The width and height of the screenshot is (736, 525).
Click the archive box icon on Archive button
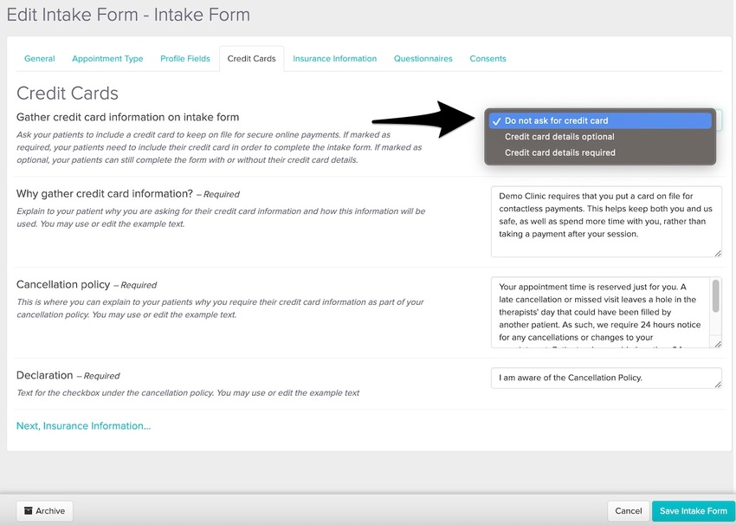click(27, 510)
